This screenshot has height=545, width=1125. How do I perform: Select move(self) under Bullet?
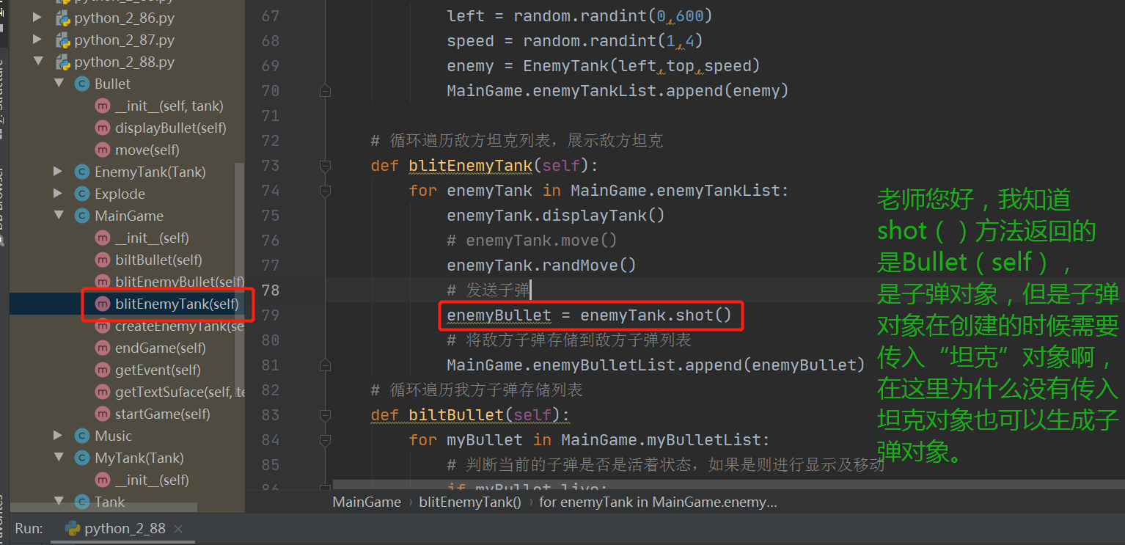click(147, 150)
